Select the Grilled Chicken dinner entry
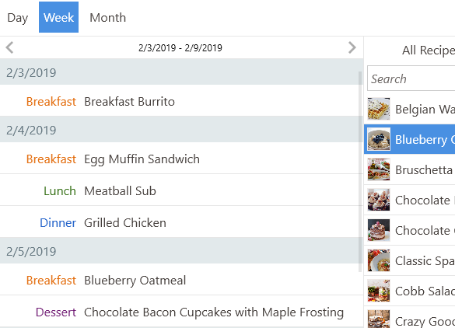The height and width of the screenshot is (328, 455). click(180, 223)
